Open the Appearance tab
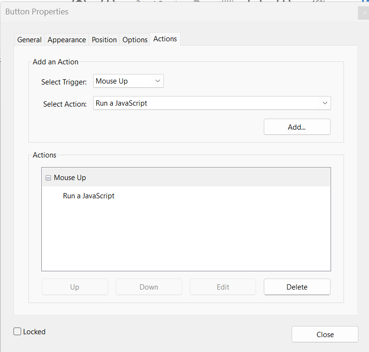Screen dimensions: 369x352 point(67,40)
